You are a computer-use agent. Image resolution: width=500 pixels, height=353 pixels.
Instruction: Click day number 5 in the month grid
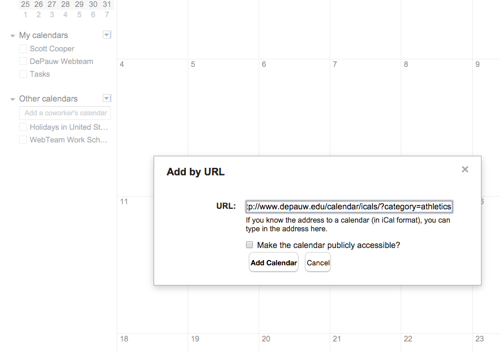(193, 65)
